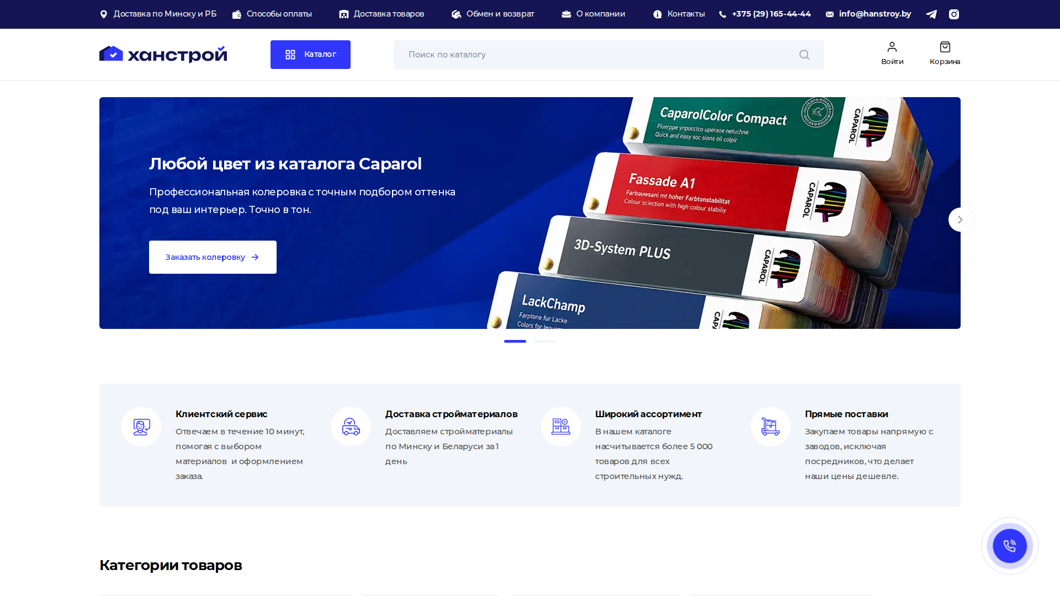Click the location pin icon

[103, 14]
